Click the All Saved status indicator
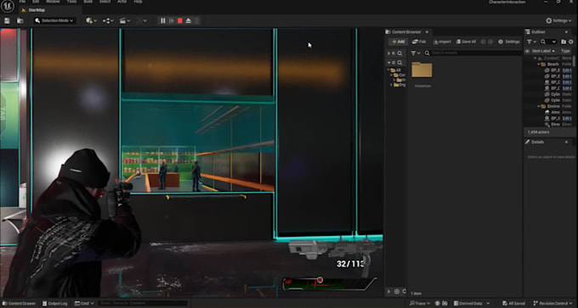 [513, 304]
